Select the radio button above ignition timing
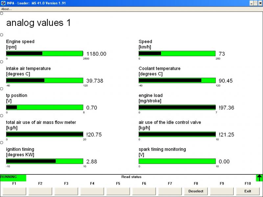263x197 pixels. coord(2,142)
